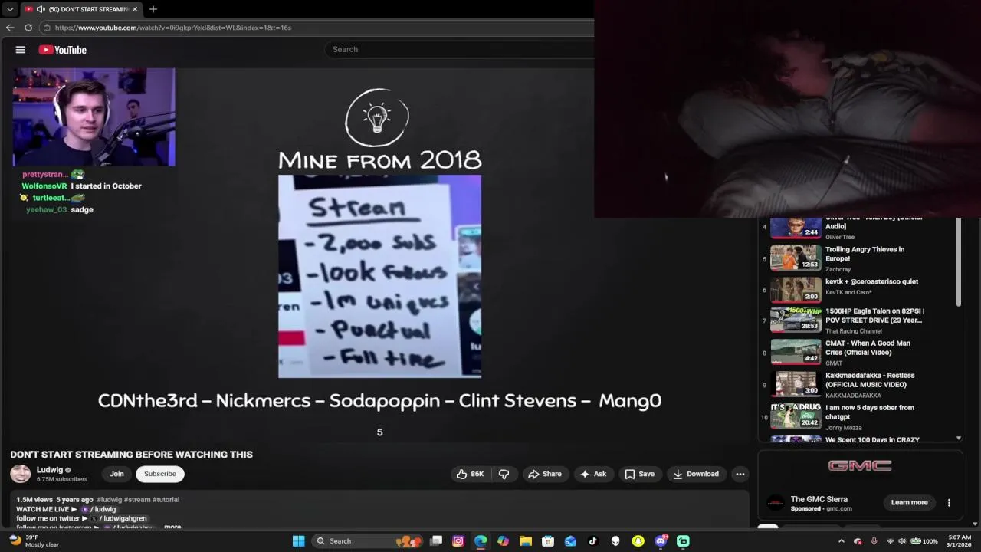Show hidden system tray icons chevron
Screen dimensions: 981x552
tap(841, 541)
